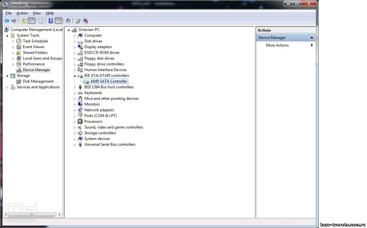
Task: Click the Monitors icon
Action: click(80, 104)
